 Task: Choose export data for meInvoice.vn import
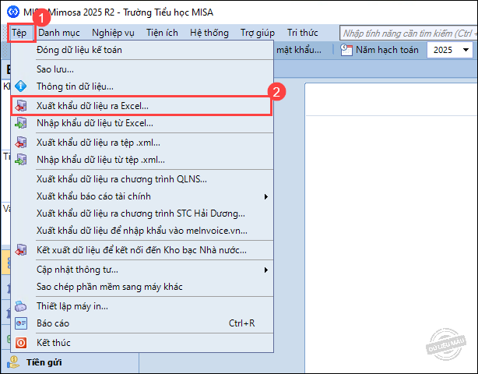(142, 231)
